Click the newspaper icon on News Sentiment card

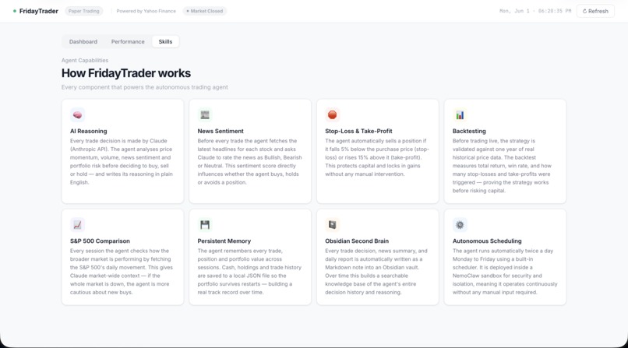(205, 114)
